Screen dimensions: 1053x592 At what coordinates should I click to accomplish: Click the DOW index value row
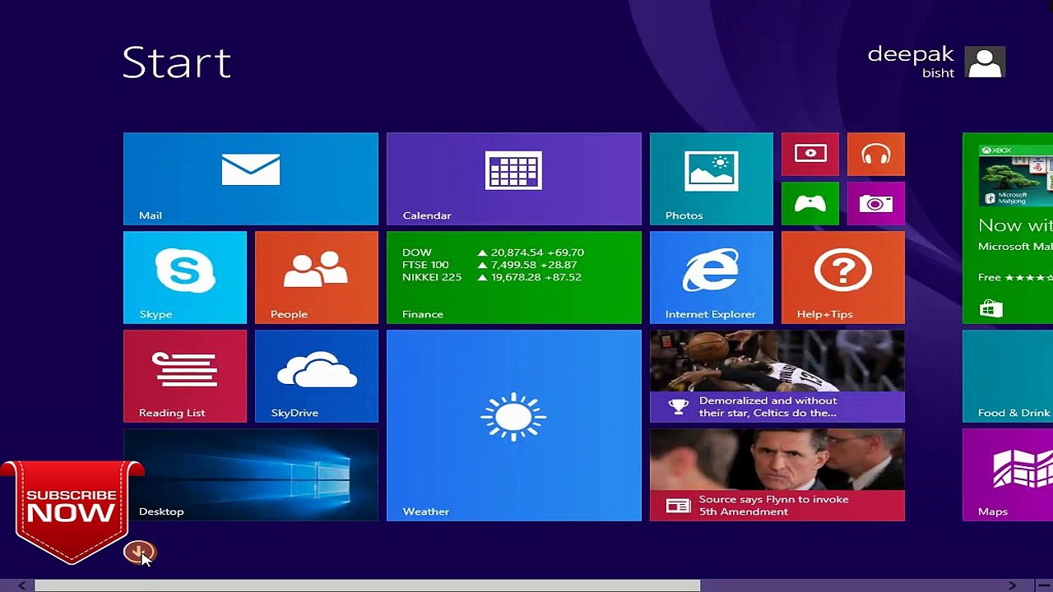493,252
